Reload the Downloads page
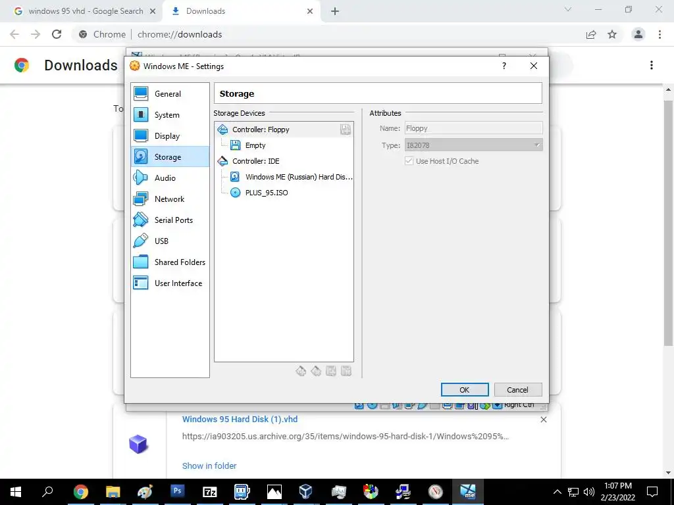The height and width of the screenshot is (505, 674). (x=57, y=34)
